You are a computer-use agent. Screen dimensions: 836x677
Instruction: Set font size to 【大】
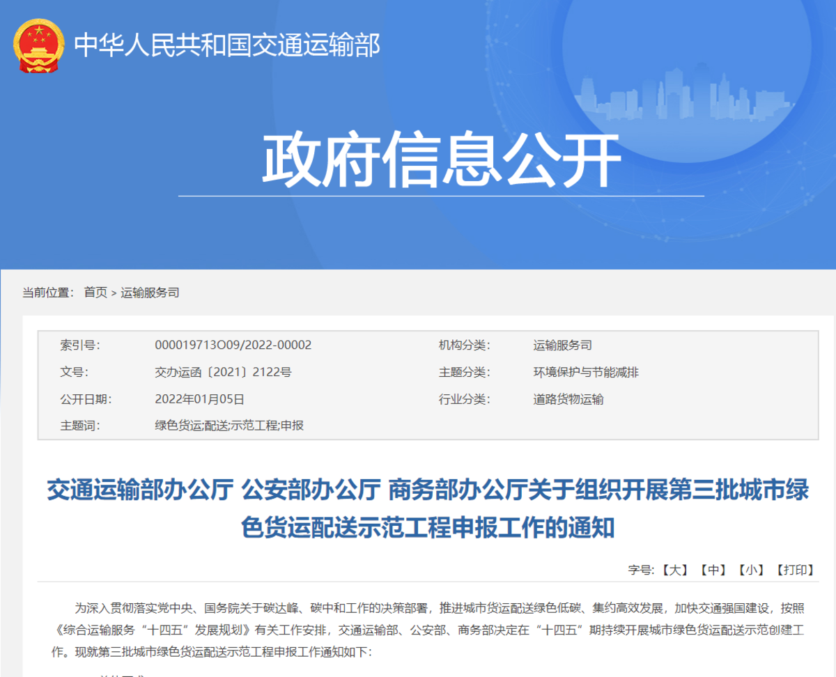click(674, 570)
